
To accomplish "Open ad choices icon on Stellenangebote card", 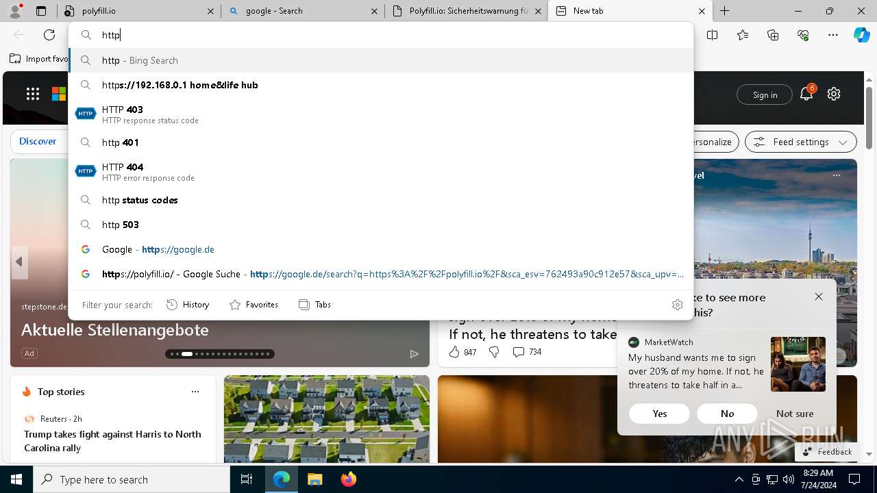I will tap(415, 354).
